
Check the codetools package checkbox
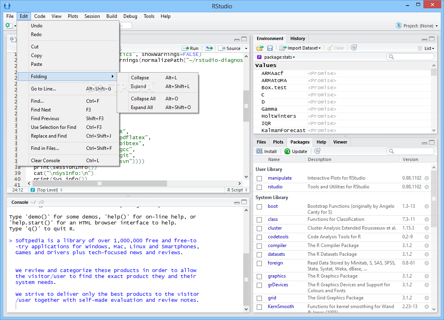259,238
